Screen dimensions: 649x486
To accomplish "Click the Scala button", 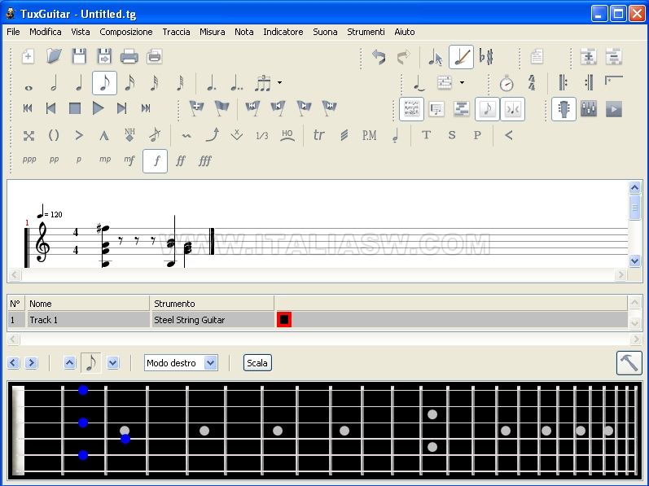I will point(257,363).
